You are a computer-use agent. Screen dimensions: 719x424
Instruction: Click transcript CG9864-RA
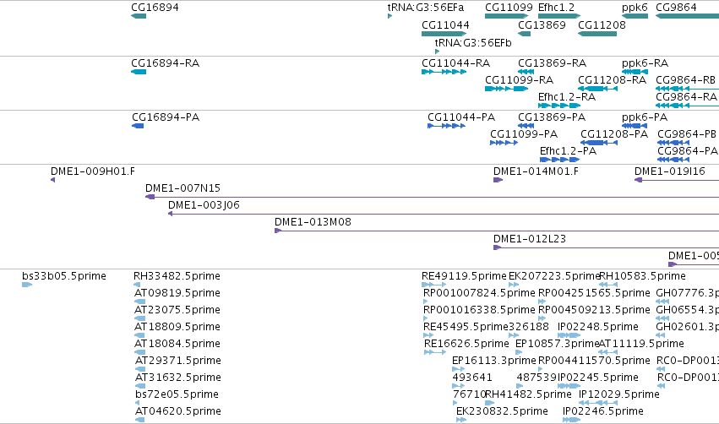coord(686,97)
